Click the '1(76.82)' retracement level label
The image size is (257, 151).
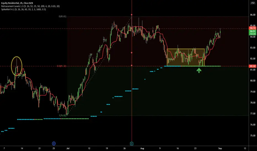[62, 115]
